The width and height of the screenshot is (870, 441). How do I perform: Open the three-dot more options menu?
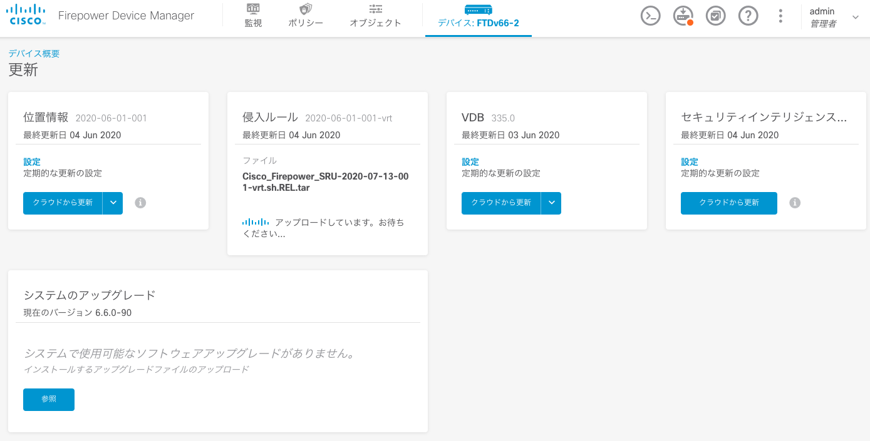[x=780, y=16]
